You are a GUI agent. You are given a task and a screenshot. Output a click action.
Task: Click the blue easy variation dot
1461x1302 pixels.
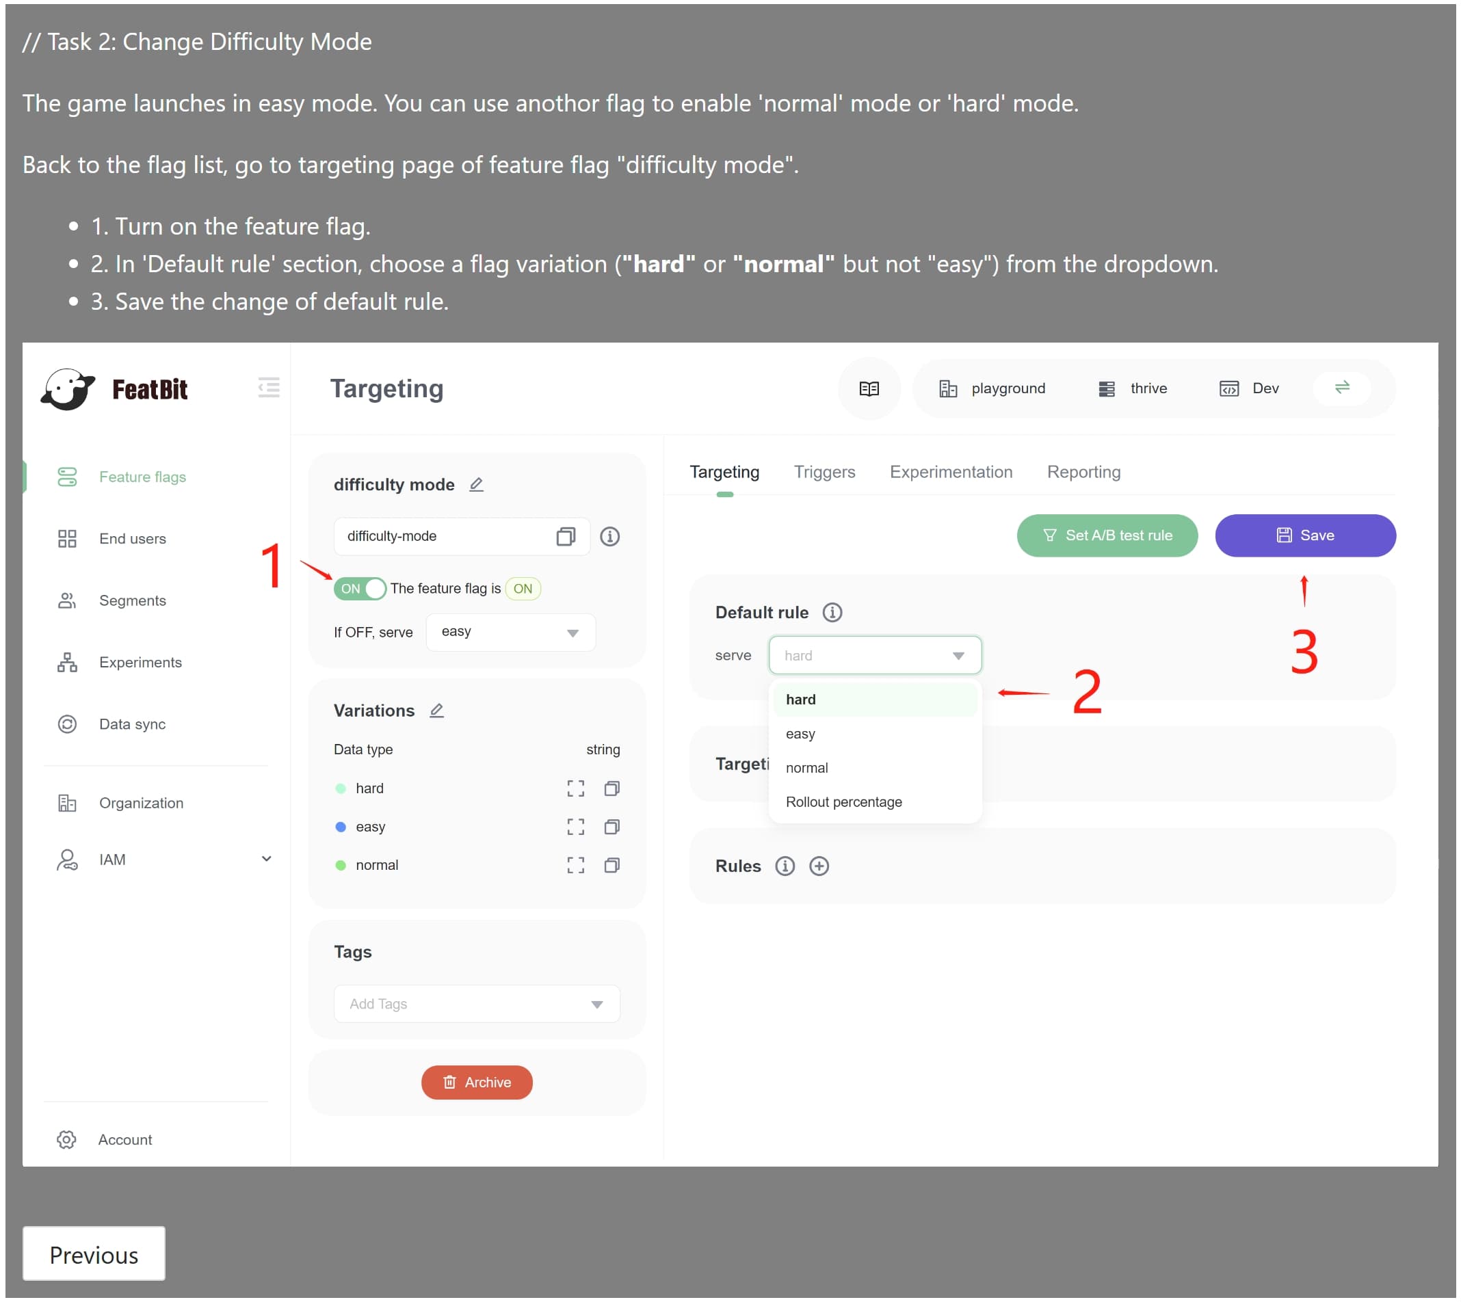tap(341, 827)
